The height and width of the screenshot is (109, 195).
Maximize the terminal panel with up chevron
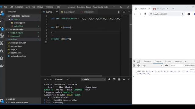pyautogui.click(x=124, y=79)
